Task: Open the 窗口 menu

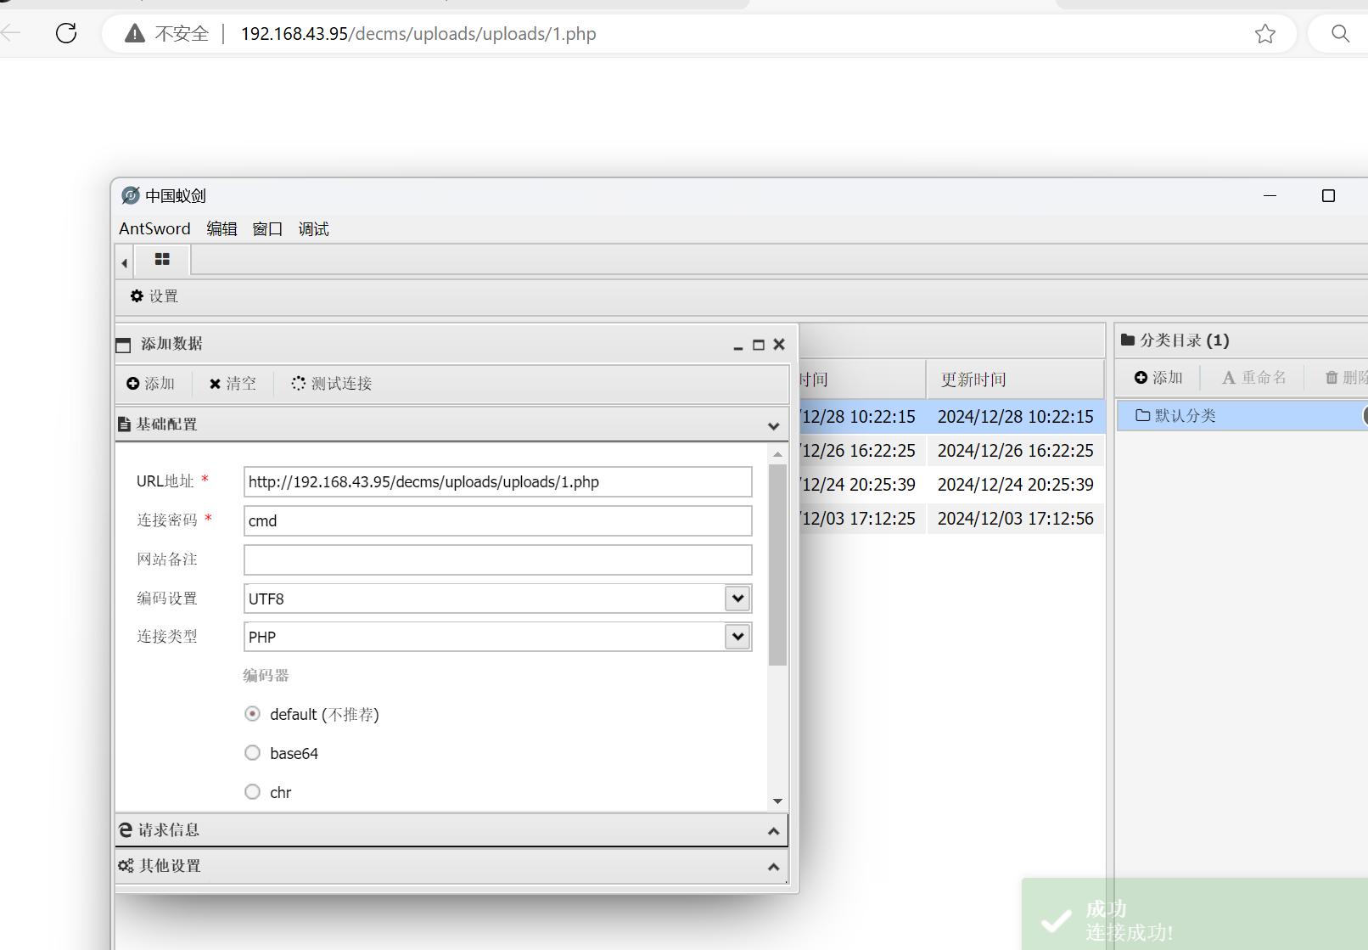Action: click(x=267, y=228)
